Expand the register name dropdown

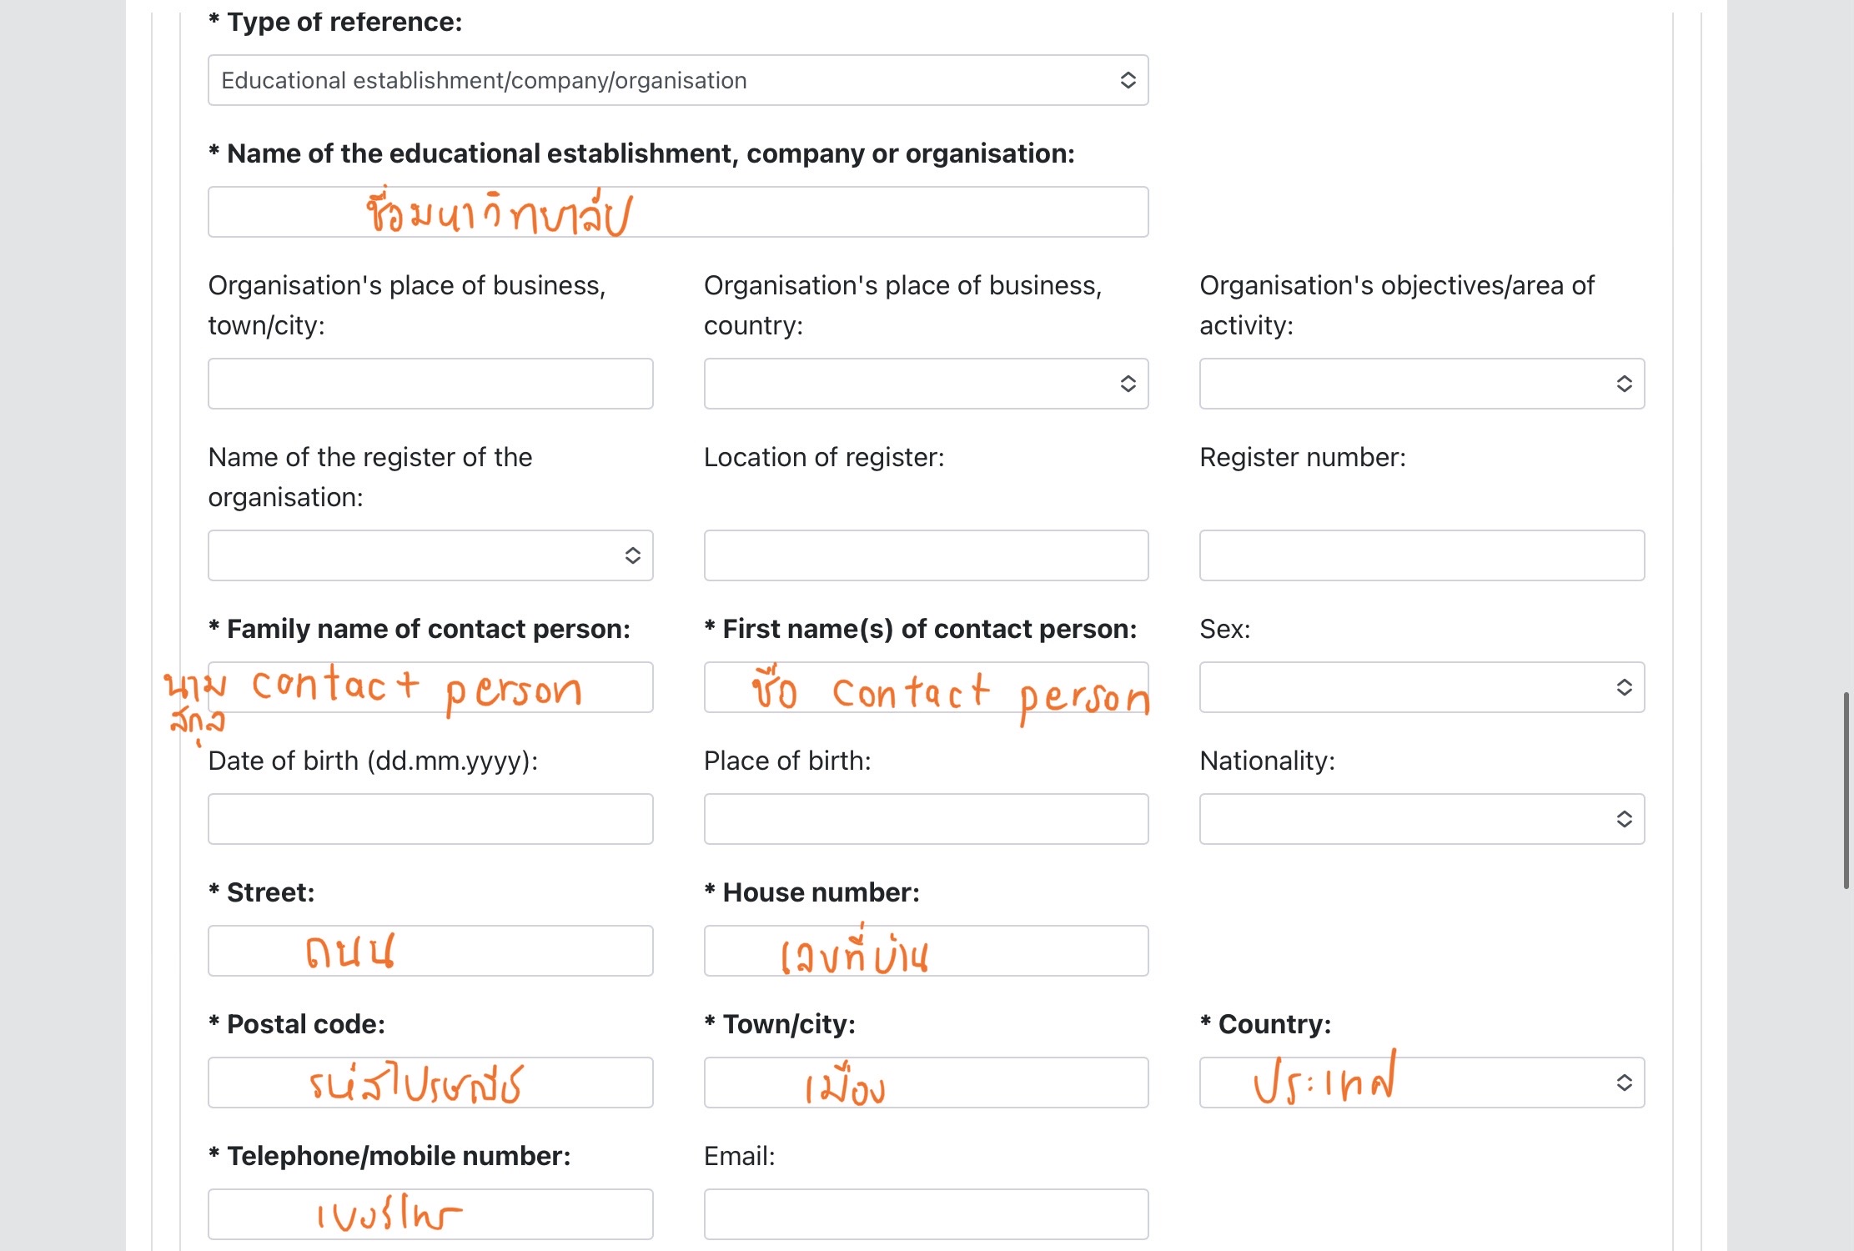click(430, 555)
